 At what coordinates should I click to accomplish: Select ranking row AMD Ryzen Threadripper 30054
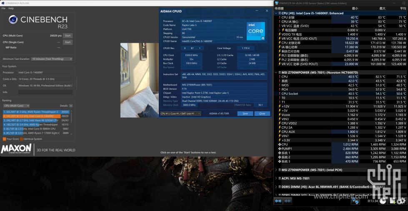coord(36,112)
